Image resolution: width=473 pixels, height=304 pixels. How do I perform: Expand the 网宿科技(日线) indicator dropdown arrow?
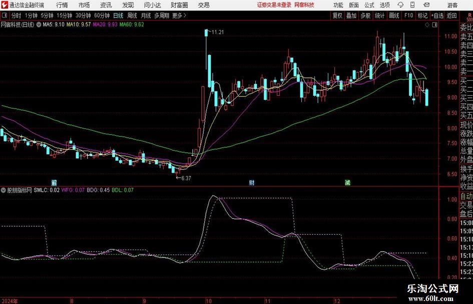click(39, 24)
